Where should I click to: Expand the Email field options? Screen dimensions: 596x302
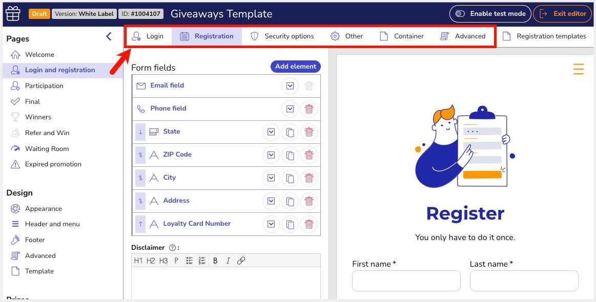coord(290,86)
